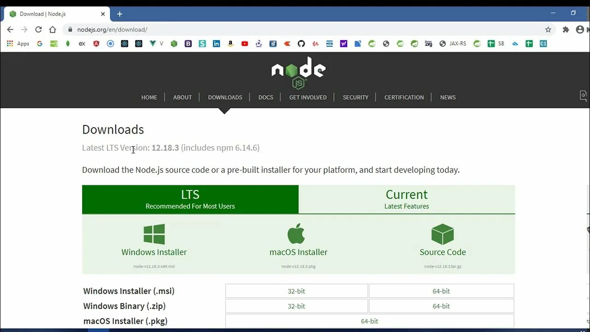Open the Chrome extensions puzzle icon
The image size is (590, 332).
(566, 30)
